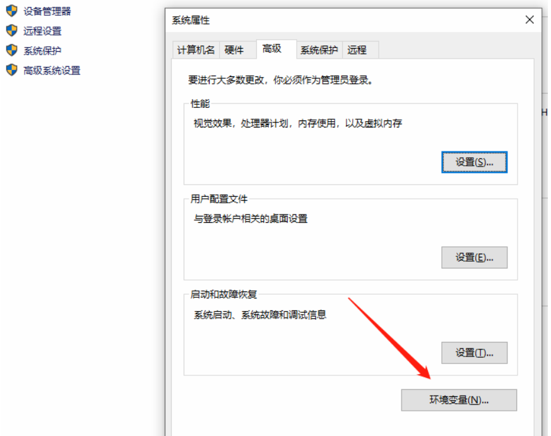Viewport: 551px width, 436px height.
Task: Select the 高级 tab
Action: pyautogui.click(x=276, y=49)
